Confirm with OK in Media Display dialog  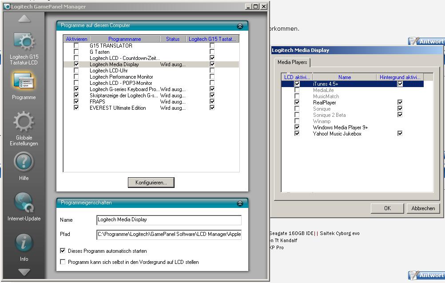tap(387, 208)
